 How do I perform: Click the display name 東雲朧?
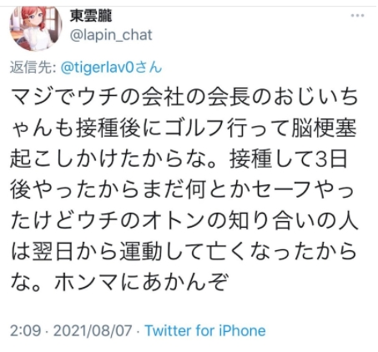pos(91,16)
